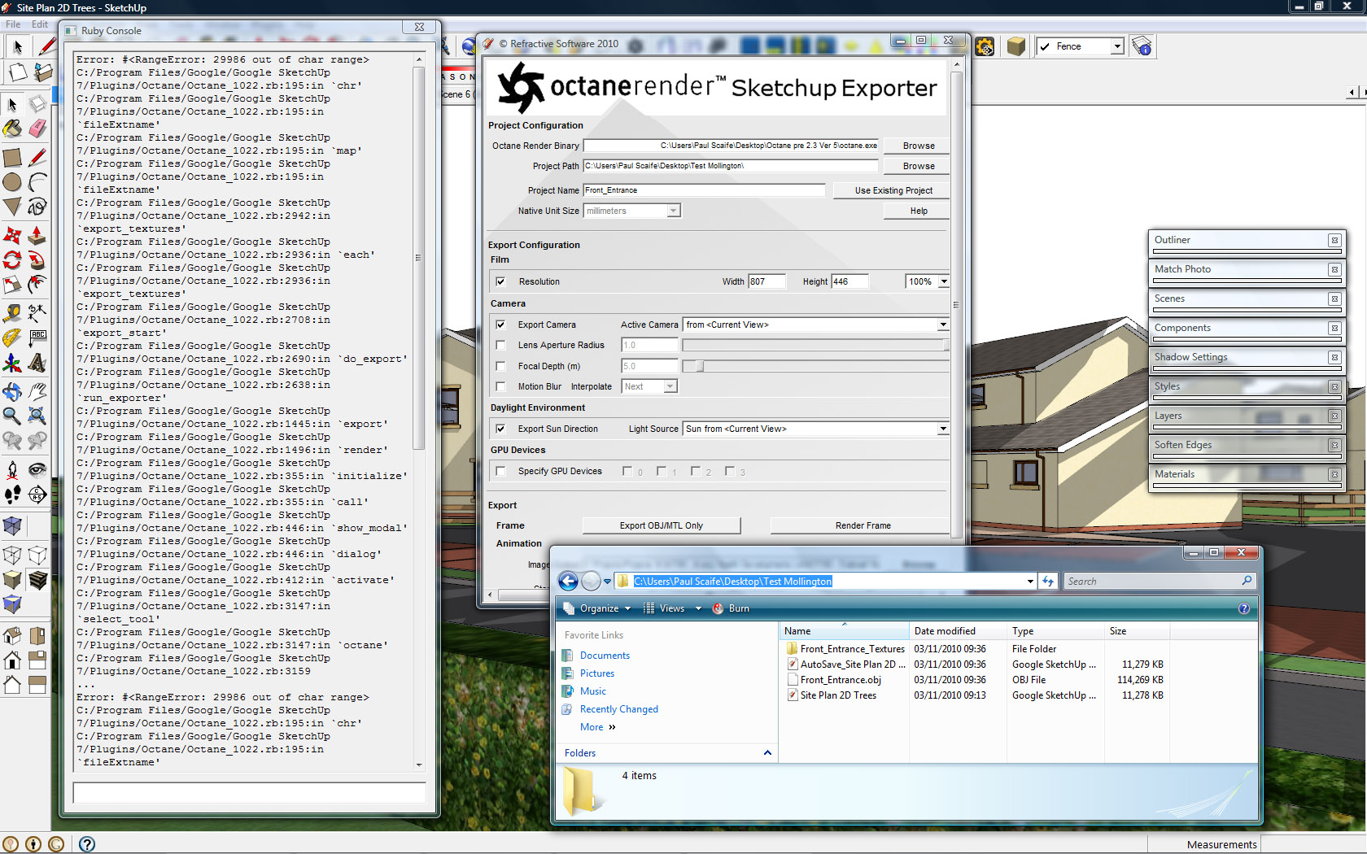Open the Edit menu in SketchUp

[x=40, y=24]
